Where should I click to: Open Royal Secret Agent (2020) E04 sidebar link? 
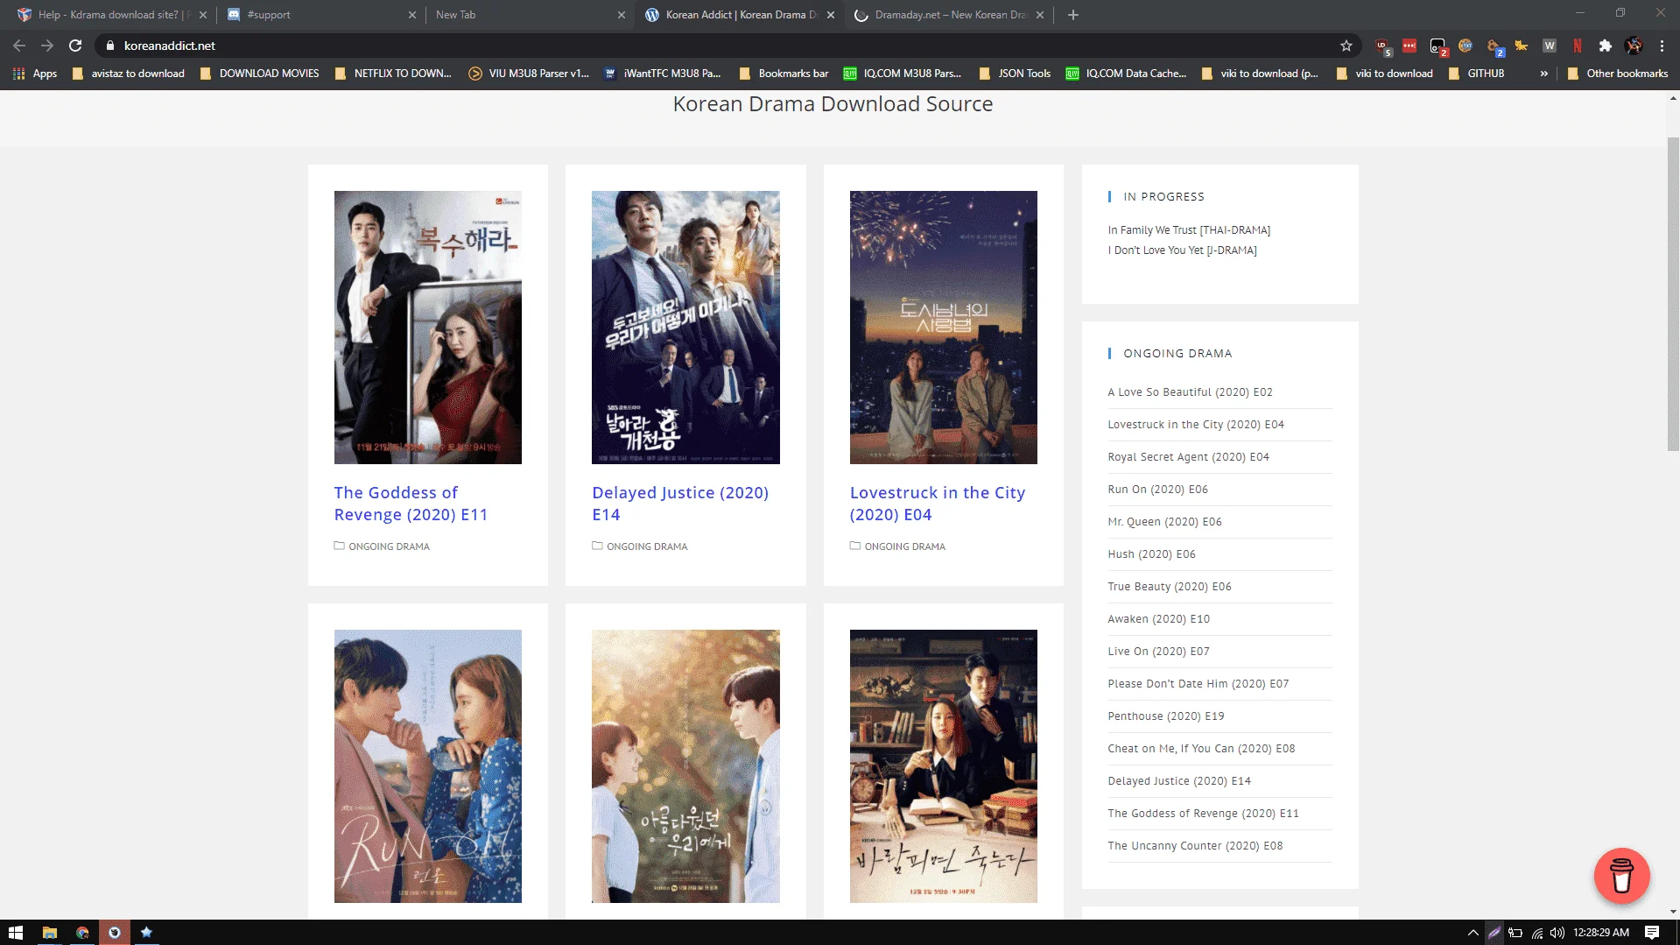1188,457
